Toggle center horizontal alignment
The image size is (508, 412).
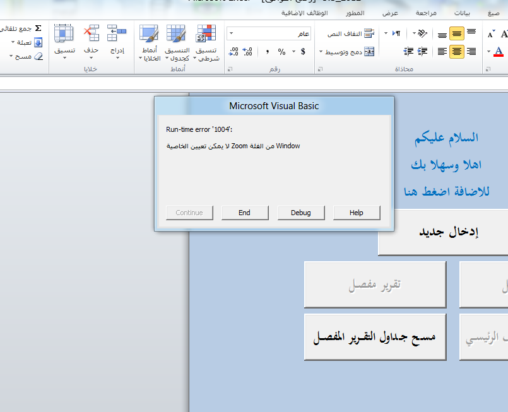(456, 52)
